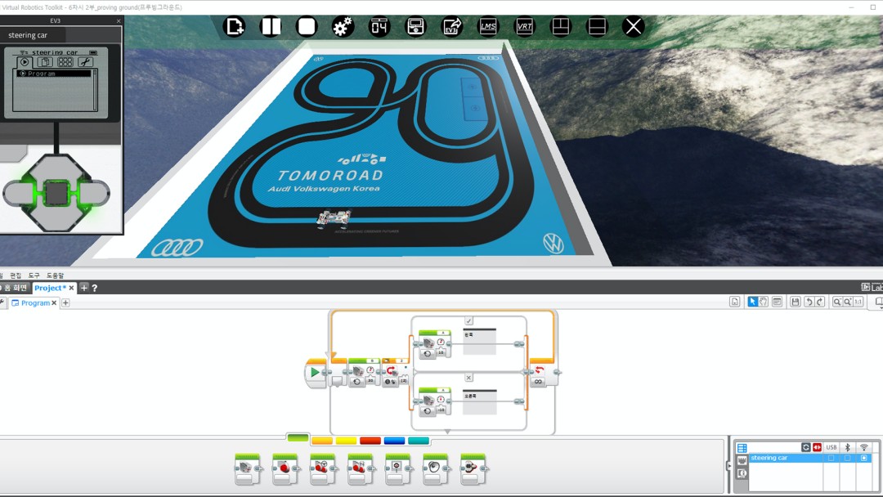Select the pointer selection tool

[x=752, y=302]
